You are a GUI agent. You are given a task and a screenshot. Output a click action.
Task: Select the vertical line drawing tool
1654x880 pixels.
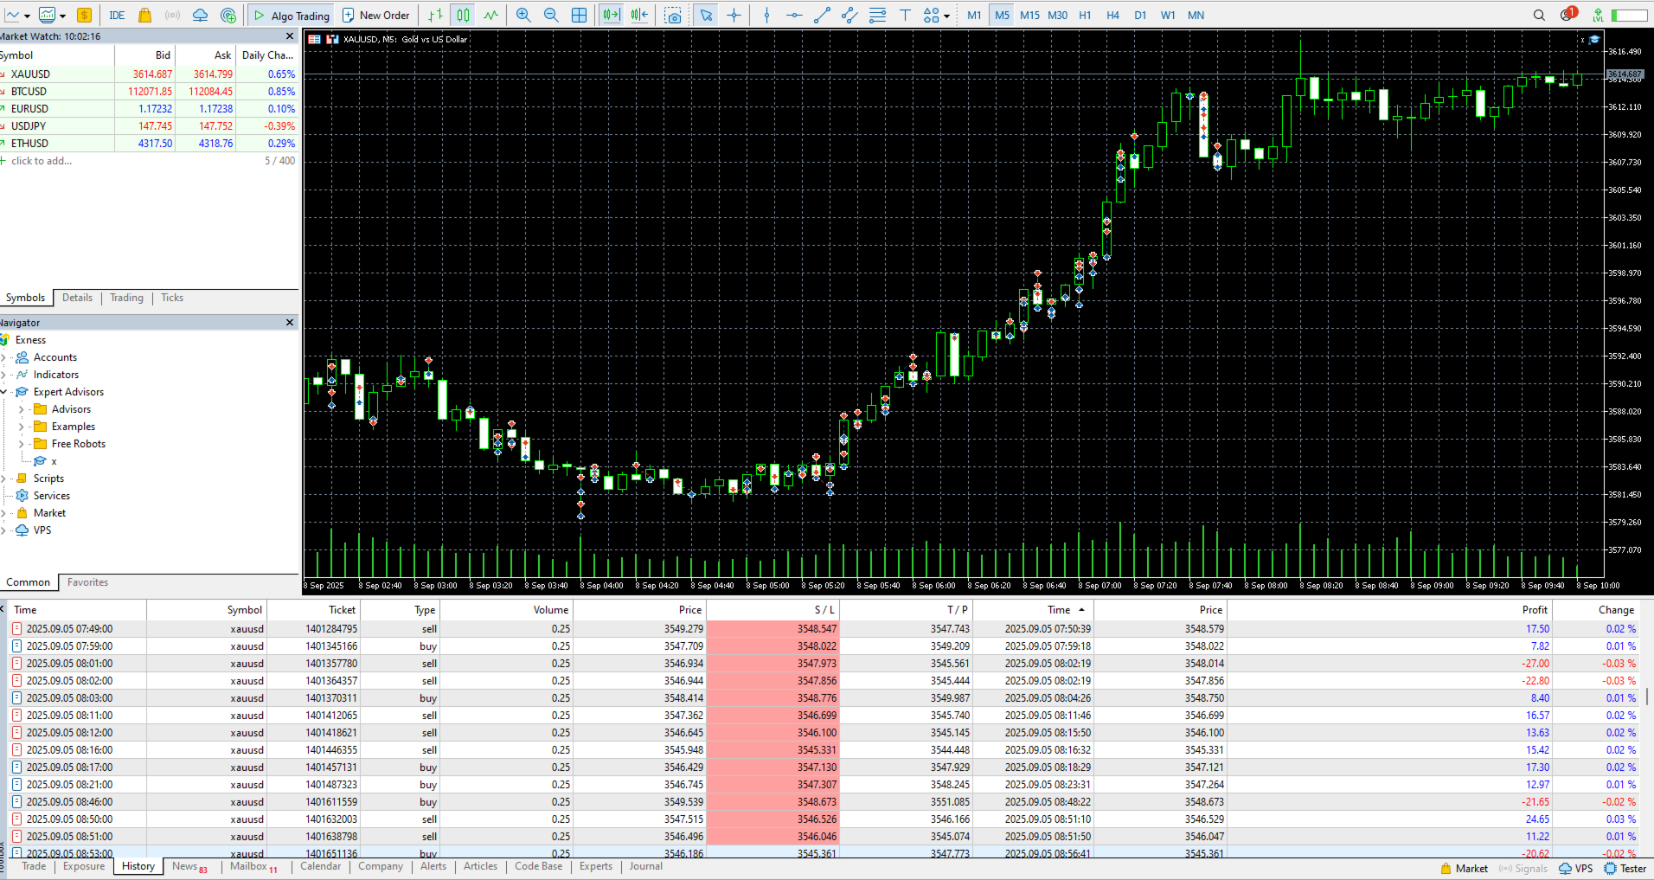[x=766, y=15]
